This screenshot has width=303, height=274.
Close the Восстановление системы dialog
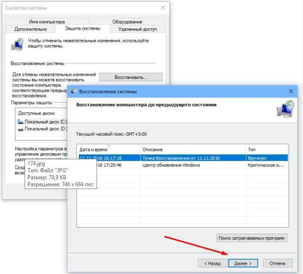(291, 91)
